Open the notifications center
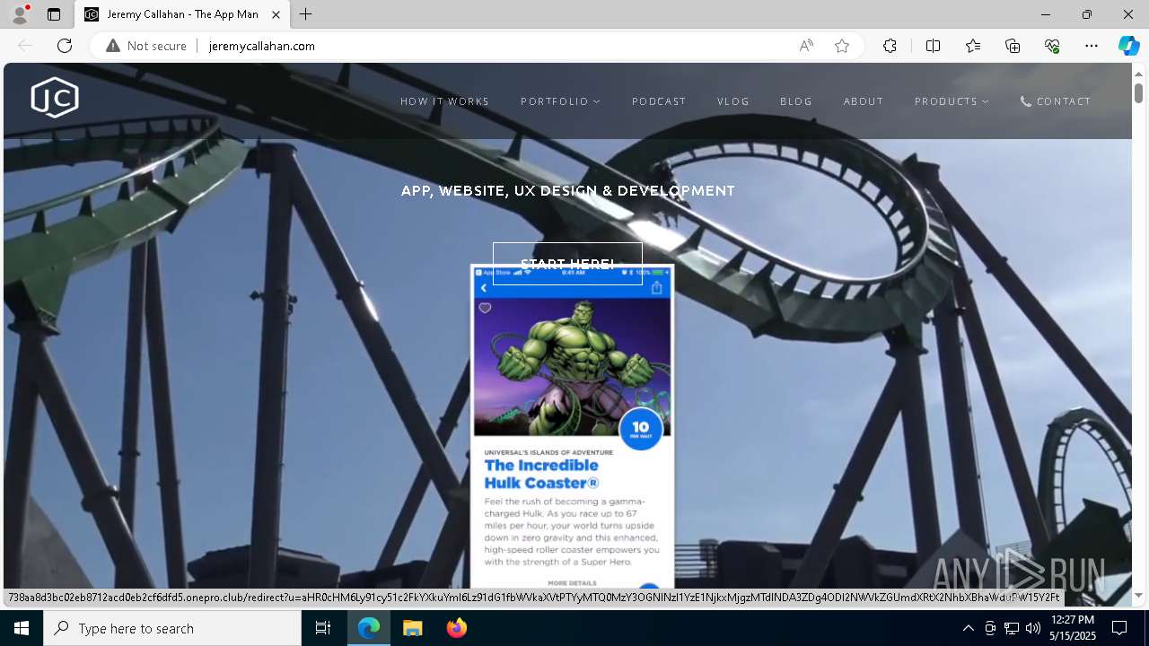The height and width of the screenshot is (646, 1149). (1119, 628)
